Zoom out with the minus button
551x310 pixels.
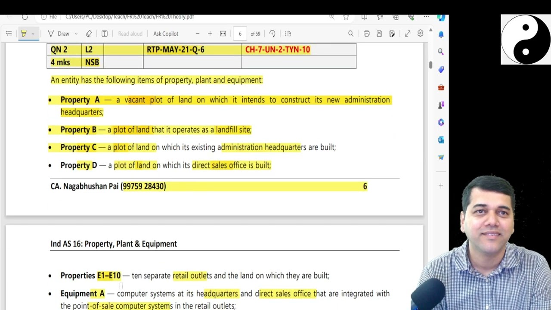tap(197, 34)
